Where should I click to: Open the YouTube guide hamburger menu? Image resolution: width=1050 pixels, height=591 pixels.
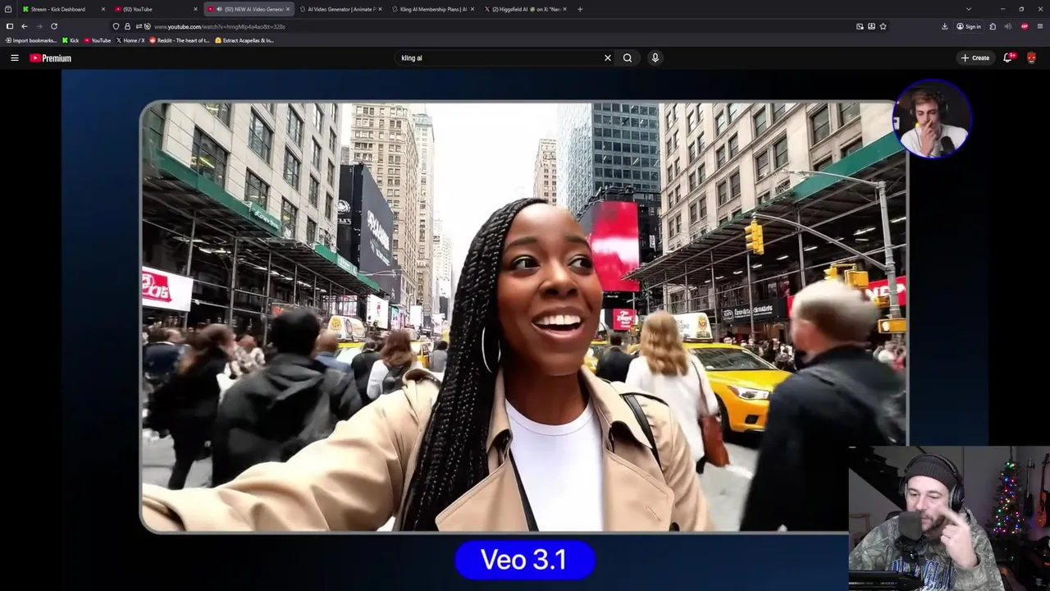14,57
